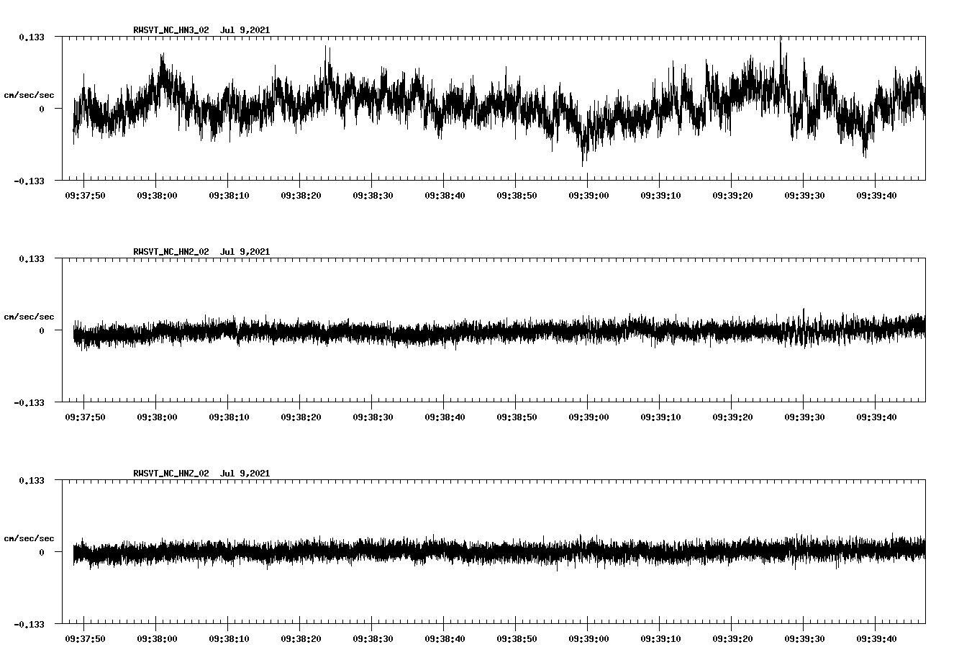Click the 09:39:20 time label under HN3 plot
Viewport: 977px width, 665px height.
(x=732, y=196)
